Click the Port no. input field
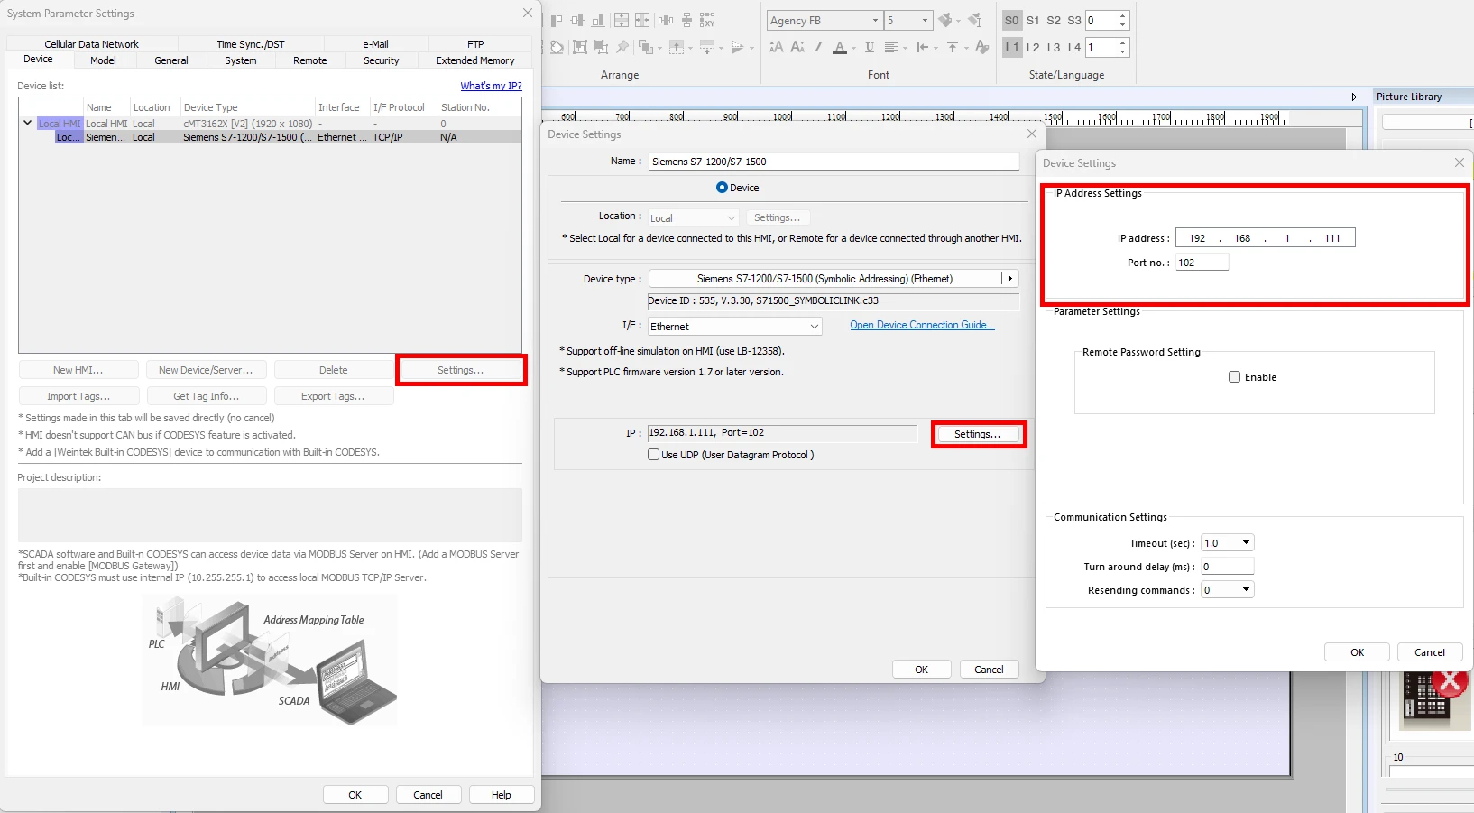 (1202, 263)
